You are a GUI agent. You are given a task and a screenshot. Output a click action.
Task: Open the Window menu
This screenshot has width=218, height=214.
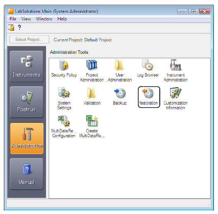pyautogui.click(x=44, y=19)
